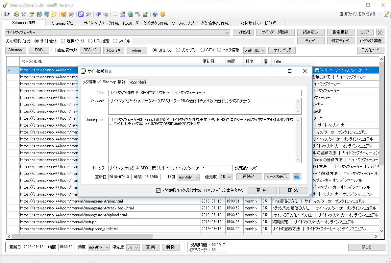This screenshot has width=391, height=263.
Task: Click the ファイル作成 button
Action: (282, 50)
